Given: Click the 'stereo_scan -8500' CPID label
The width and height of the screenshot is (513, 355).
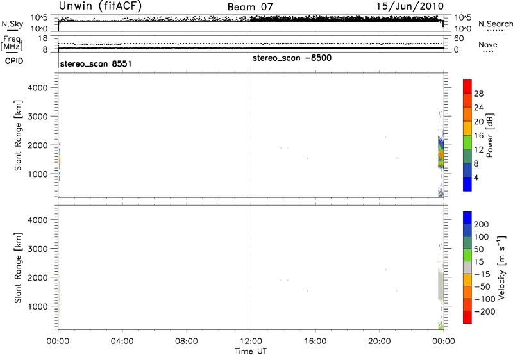Looking at the screenshot, I should click(292, 58).
